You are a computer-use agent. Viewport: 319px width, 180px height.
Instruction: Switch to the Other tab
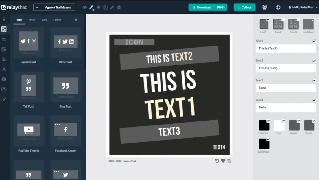pos(57,20)
